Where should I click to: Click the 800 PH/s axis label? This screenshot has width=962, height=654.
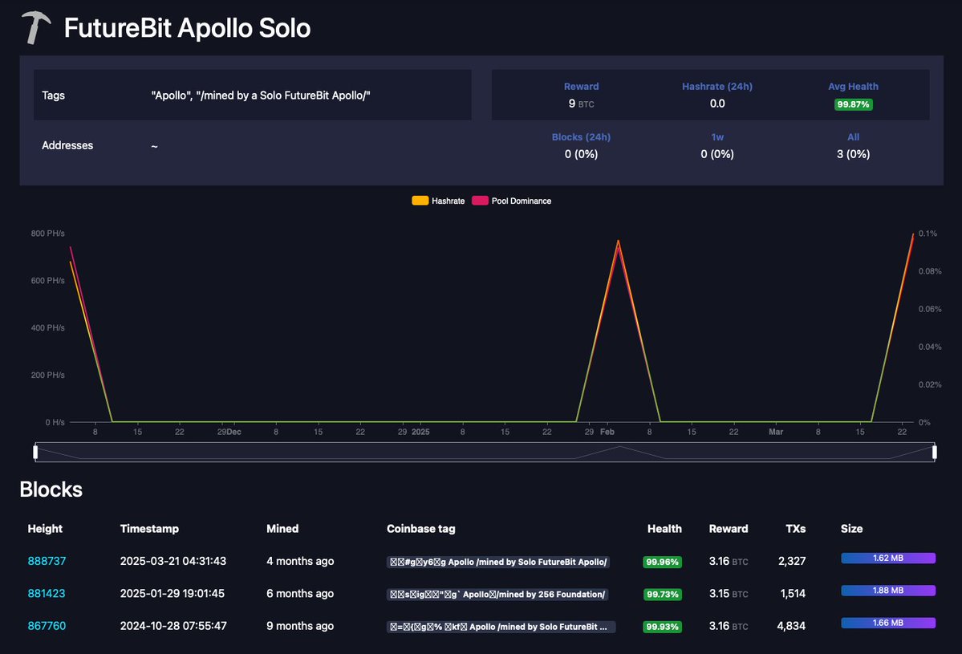(x=48, y=234)
